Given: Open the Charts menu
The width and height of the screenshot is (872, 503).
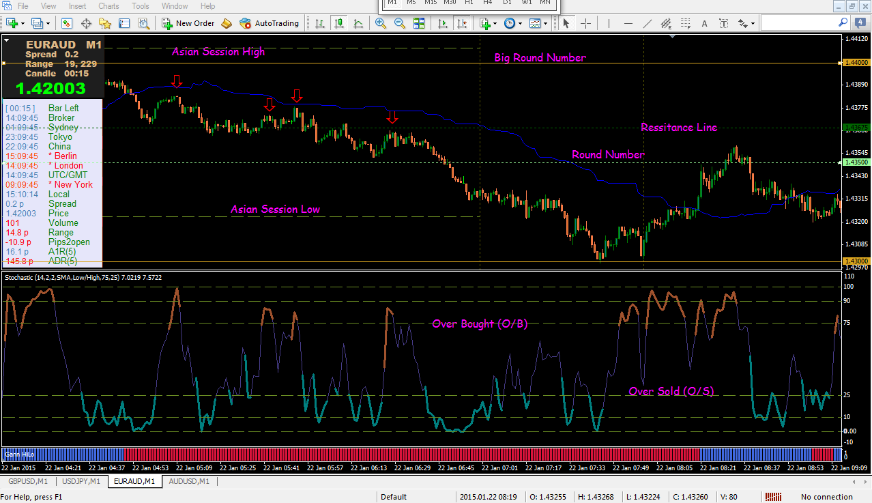Looking at the screenshot, I should (x=108, y=6).
